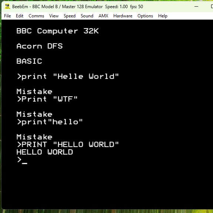Open the Hardware menu
Screen dimensions: 213x213
coord(123,16)
